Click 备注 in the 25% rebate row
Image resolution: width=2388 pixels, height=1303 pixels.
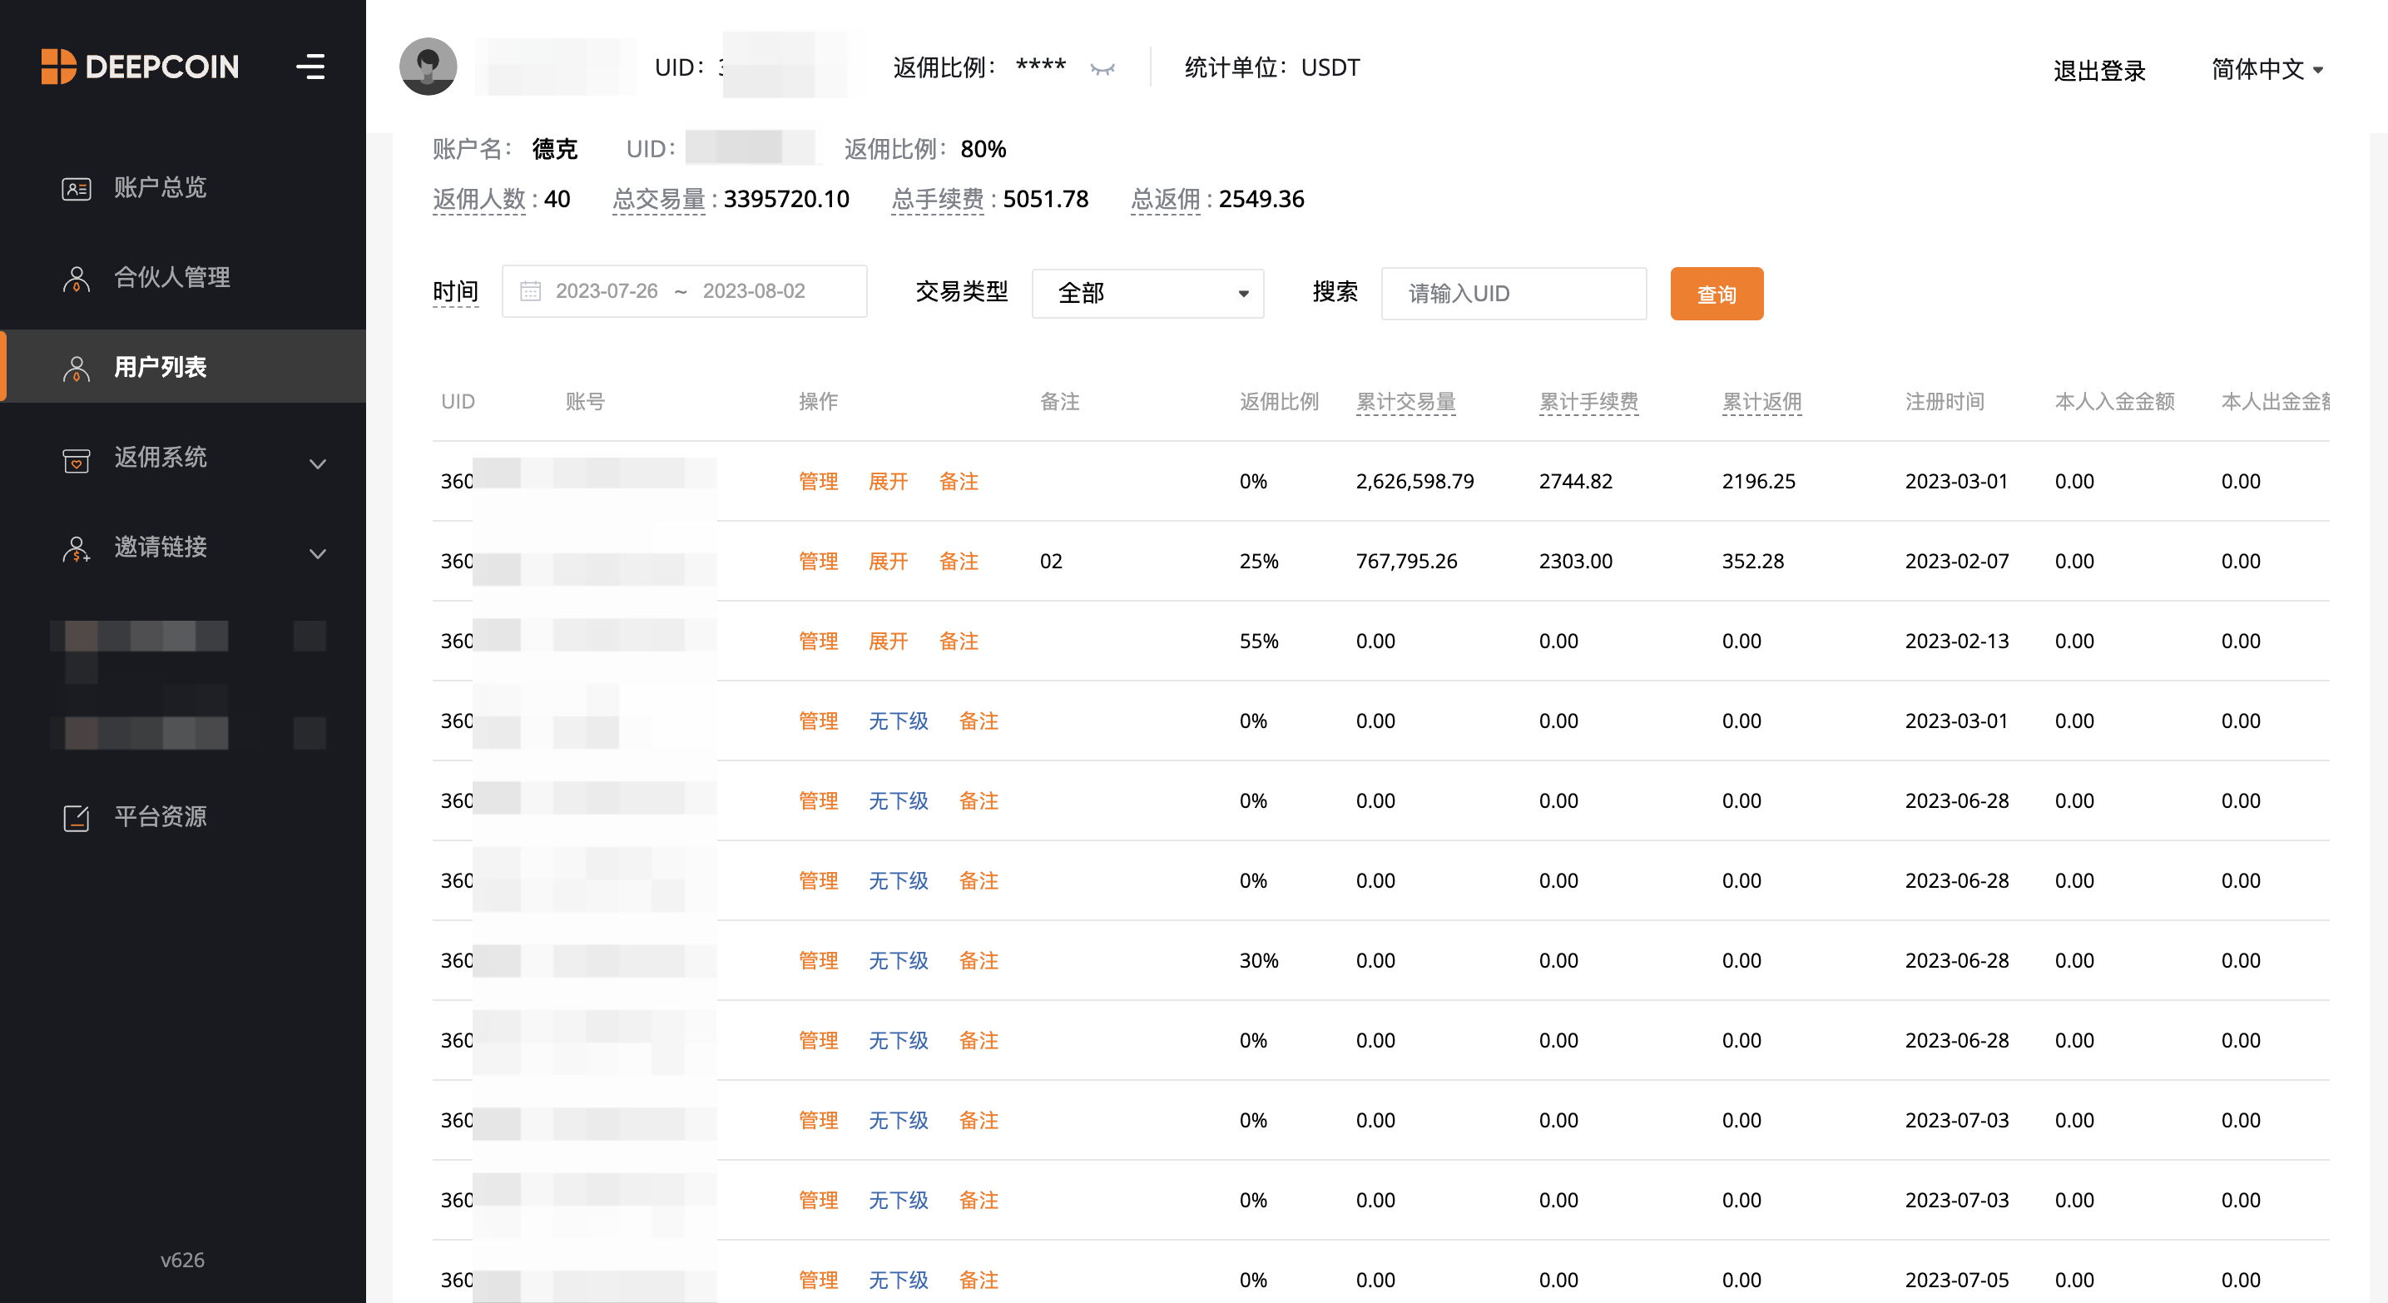tap(959, 562)
